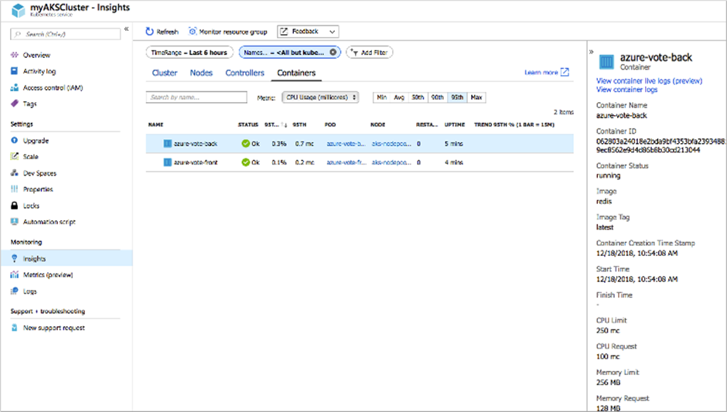The image size is (727, 412).
Task: Select the 50th percentile toggle
Action: coord(418,97)
